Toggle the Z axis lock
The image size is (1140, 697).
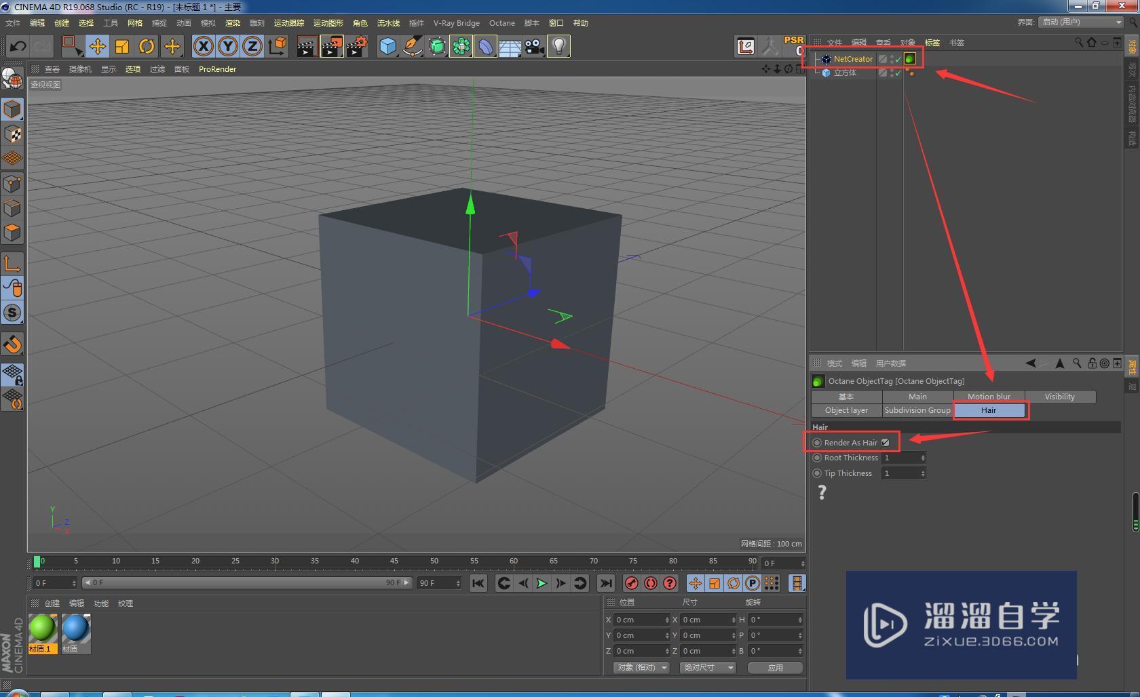tap(252, 46)
